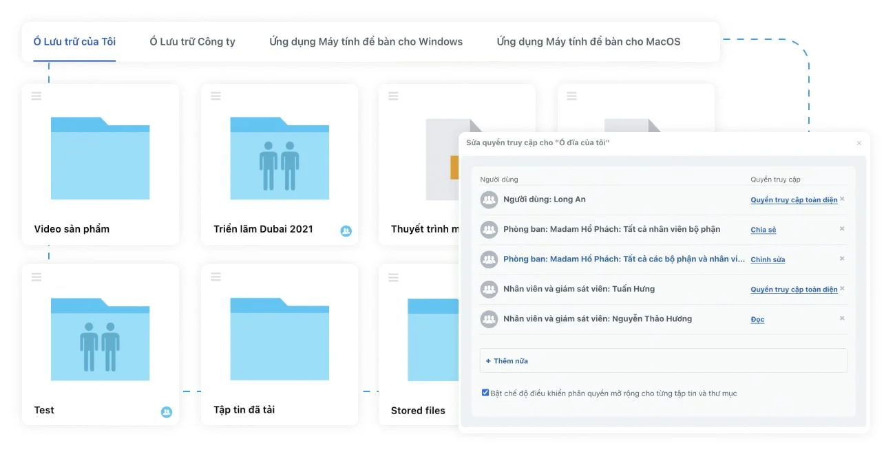This screenshot has height=454, width=895.
Task: Remove Người dùng: Long An access entry
Action: (x=842, y=199)
